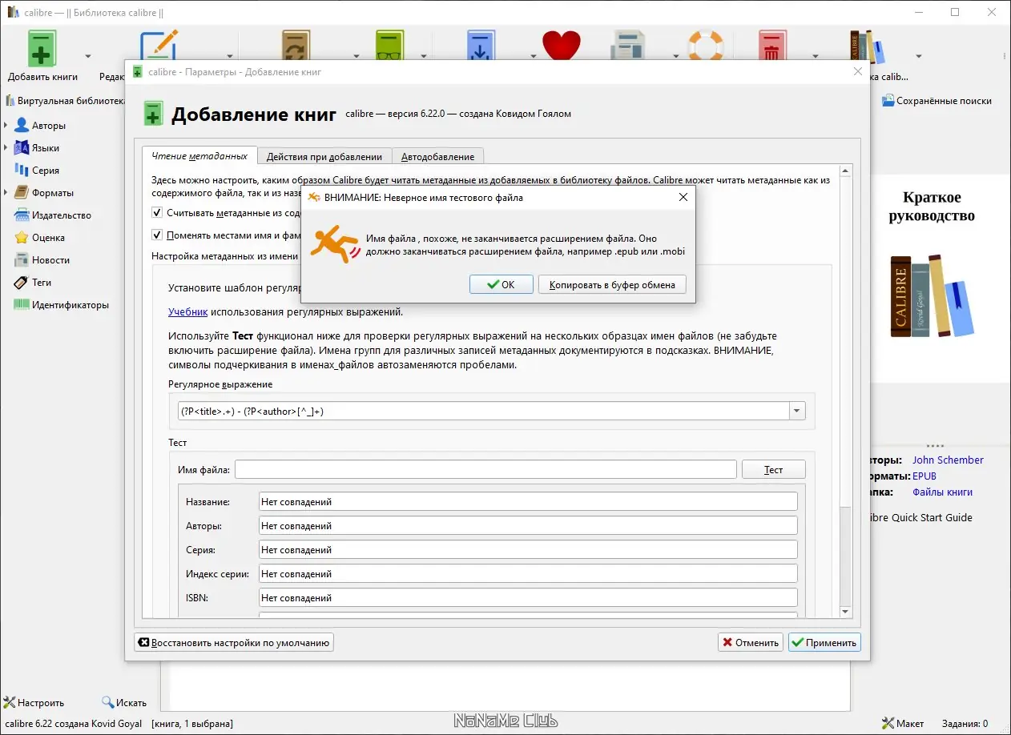The height and width of the screenshot is (735, 1011).
Task: Open the regular expression dropdown arrow
Action: (796, 411)
